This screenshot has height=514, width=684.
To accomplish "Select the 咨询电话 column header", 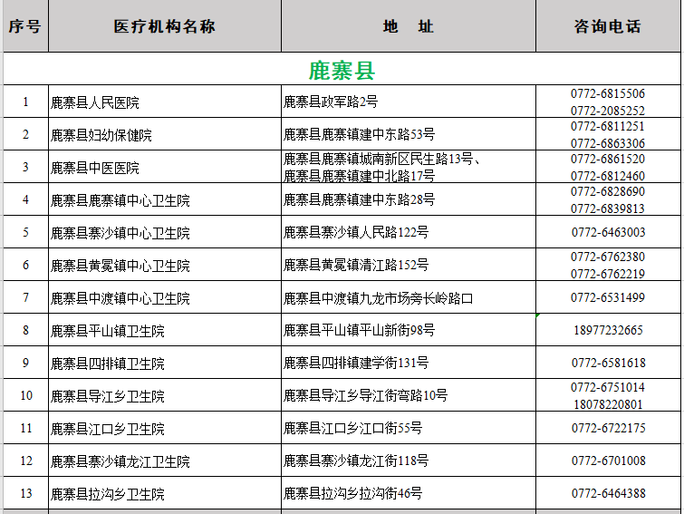I will tap(607, 26).
